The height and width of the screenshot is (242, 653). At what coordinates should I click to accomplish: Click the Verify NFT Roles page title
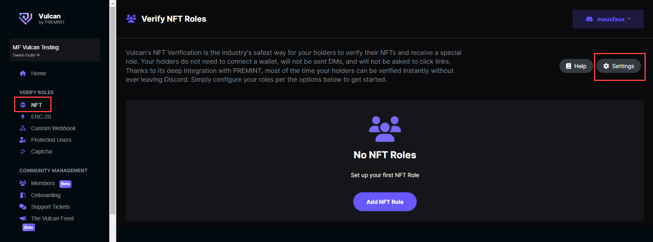pyautogui.click(x=174, y=19)
